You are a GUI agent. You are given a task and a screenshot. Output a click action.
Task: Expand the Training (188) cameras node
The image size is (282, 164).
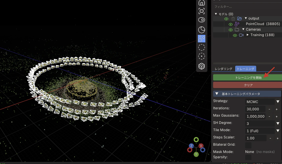pos(248,35)
